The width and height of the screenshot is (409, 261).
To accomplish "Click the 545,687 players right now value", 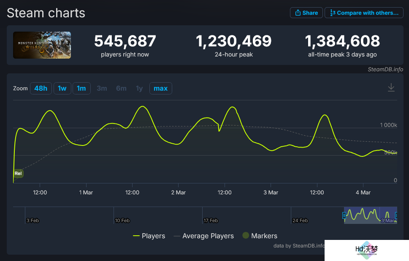I will click(x=125, y=41).
